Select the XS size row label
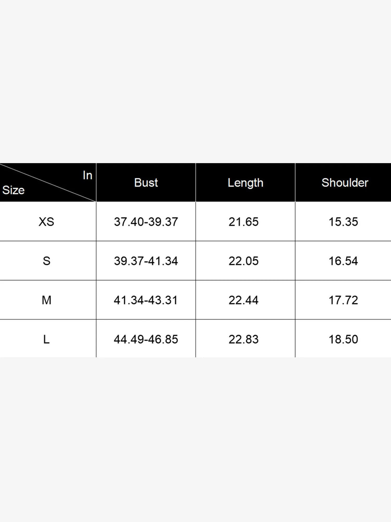Screen dimensions: 391x522 coord(46,222)
